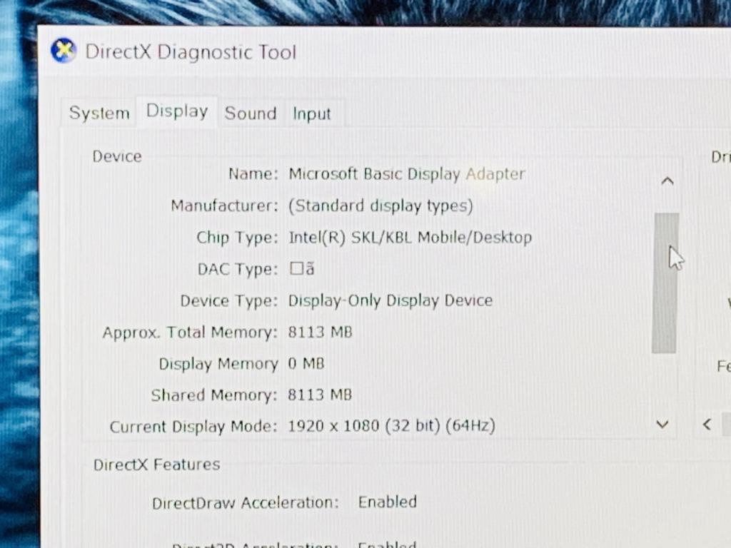Click the 'Current Display Mode:' label
This screenshot has height=548, width=731.
(x=193, y=427)
